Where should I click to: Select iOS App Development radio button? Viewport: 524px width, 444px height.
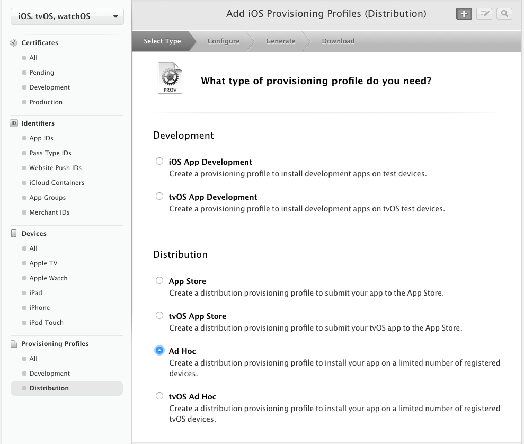click(x=159, y=162)
